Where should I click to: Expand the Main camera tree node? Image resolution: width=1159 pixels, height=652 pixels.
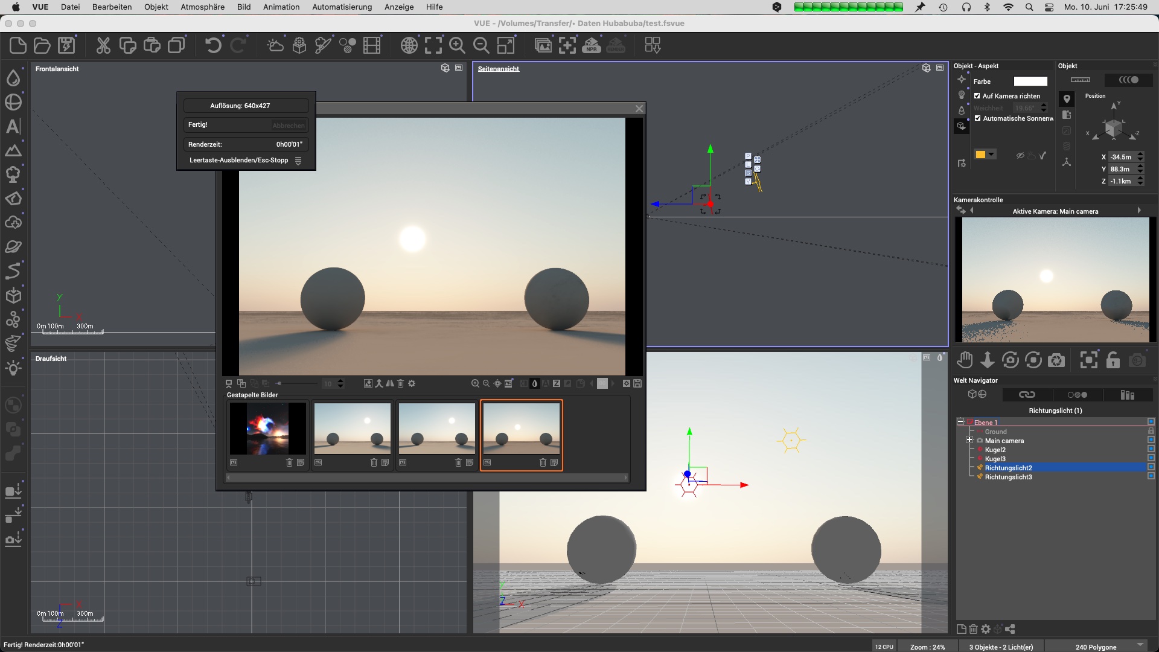coord(969,440)
